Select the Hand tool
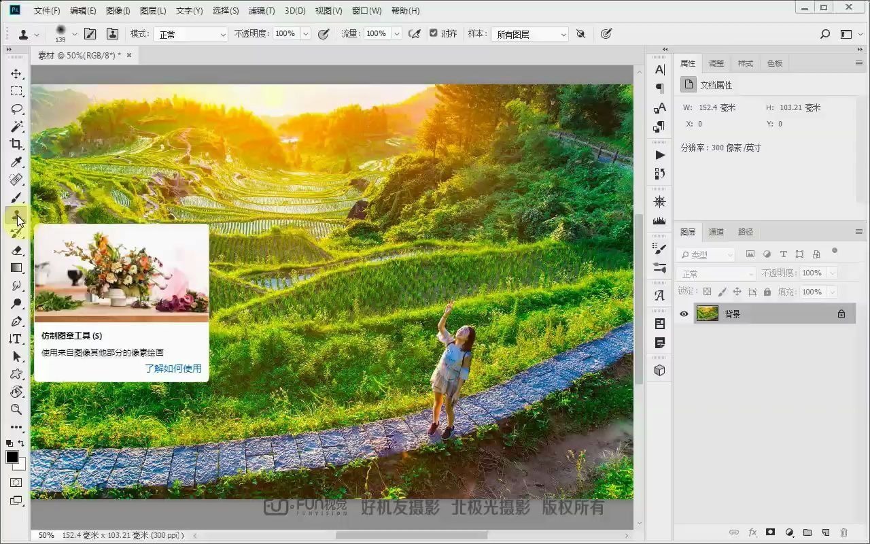The height and width of the screenshot is (544, 870). tap(16, 392)
